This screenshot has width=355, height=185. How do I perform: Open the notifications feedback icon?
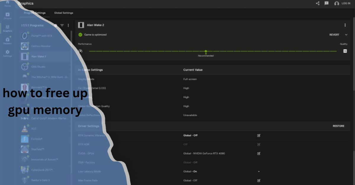327,3
